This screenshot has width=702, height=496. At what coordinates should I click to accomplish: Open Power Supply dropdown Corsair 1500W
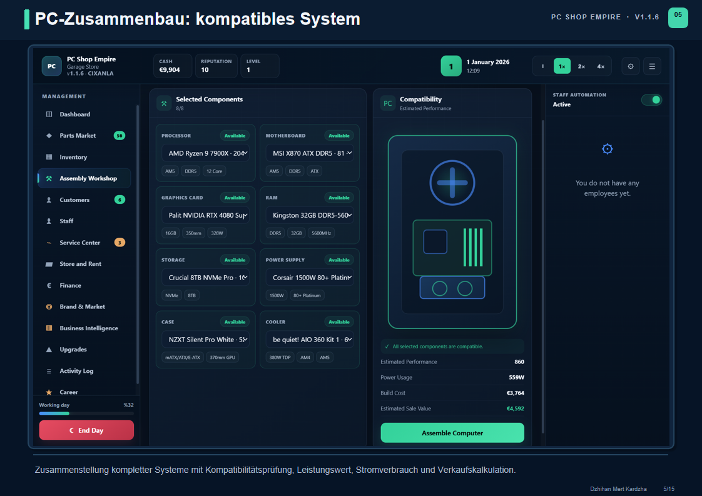click(x=310, y=278)
